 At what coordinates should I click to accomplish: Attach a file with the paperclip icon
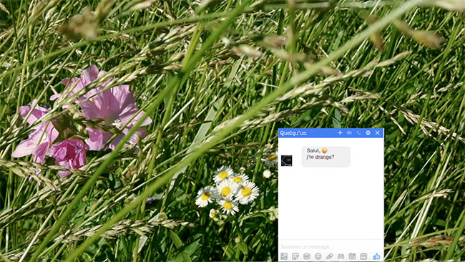pyautogui.click(x=330, y=256)
